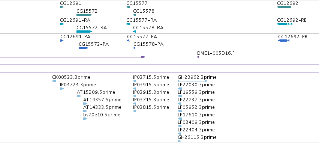
Task: Select the CK00523.3prime EST arrow
Action: click(x=54, y=81)
